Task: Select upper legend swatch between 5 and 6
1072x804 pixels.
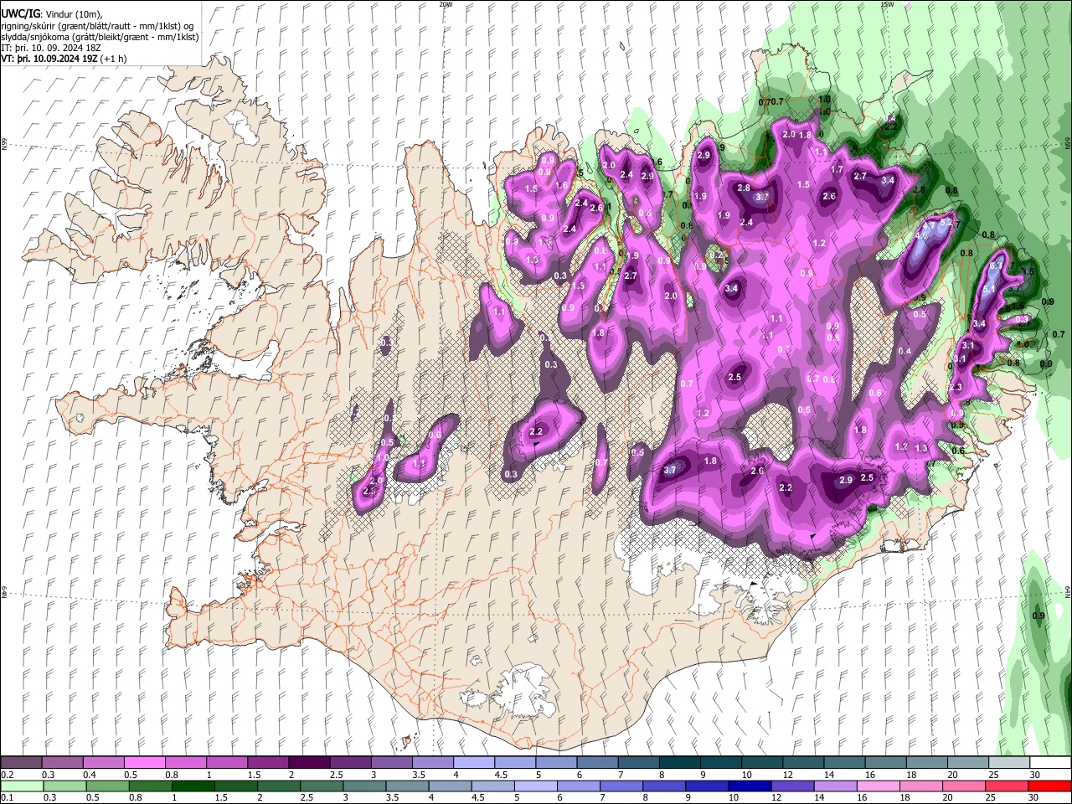Action: 555,763
